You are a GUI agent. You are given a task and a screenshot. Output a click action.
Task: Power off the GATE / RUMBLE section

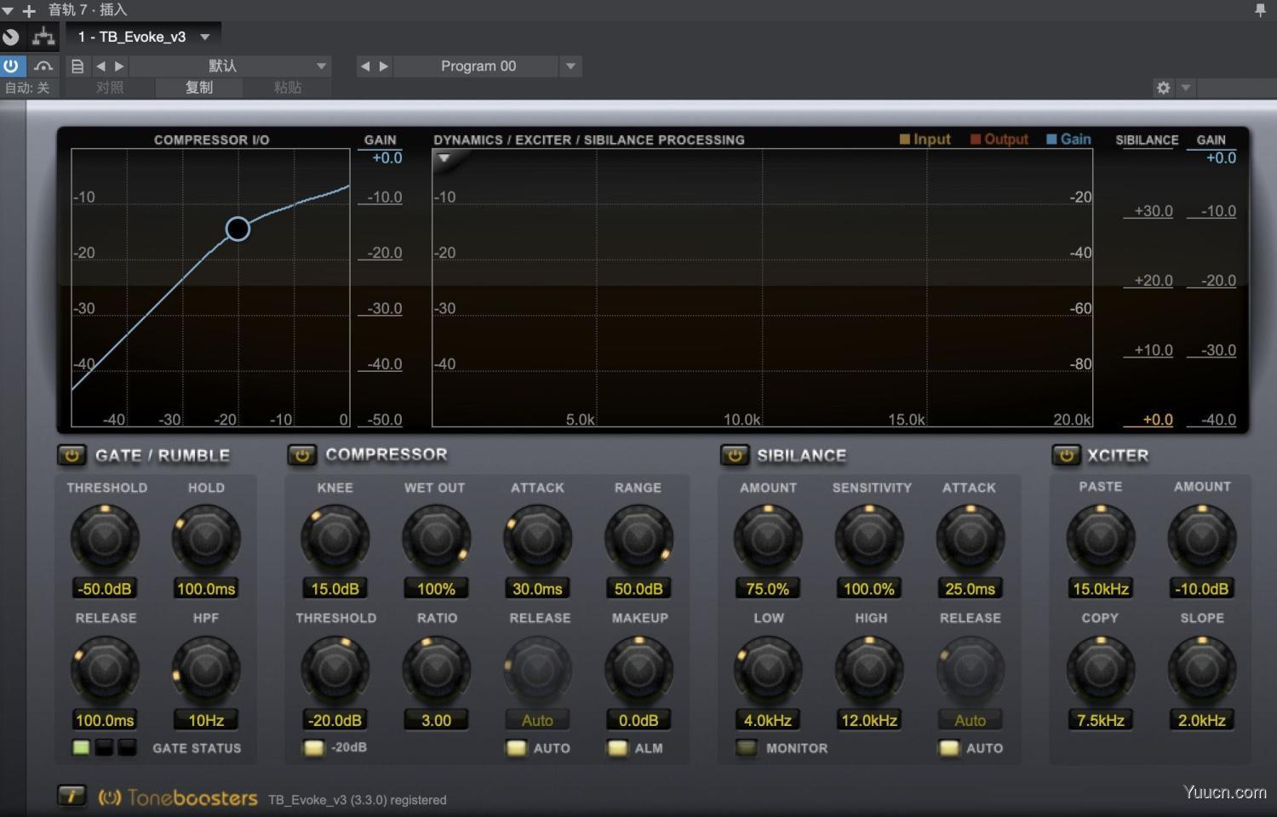coord(72,454)
